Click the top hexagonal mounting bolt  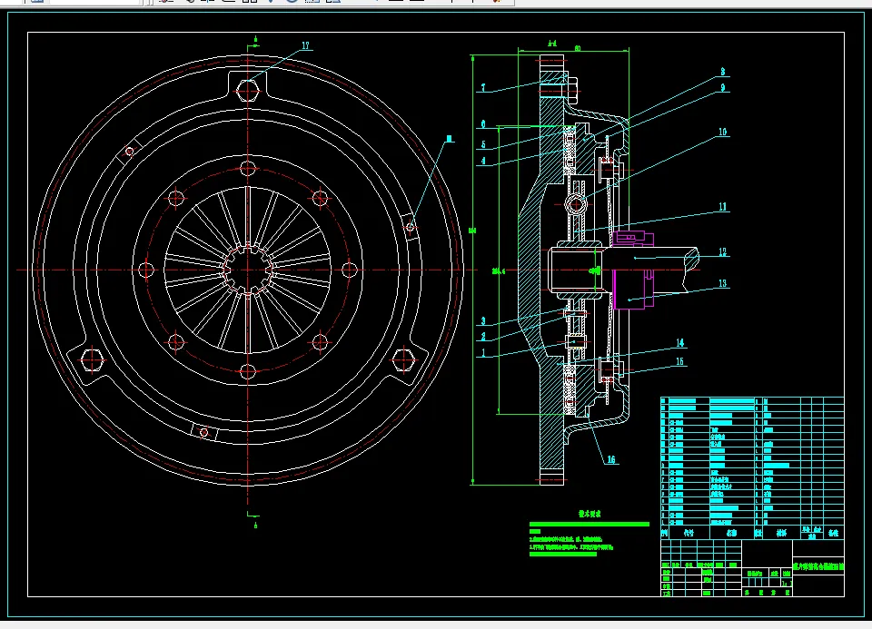pyautogui.click(x=248, y=90)
